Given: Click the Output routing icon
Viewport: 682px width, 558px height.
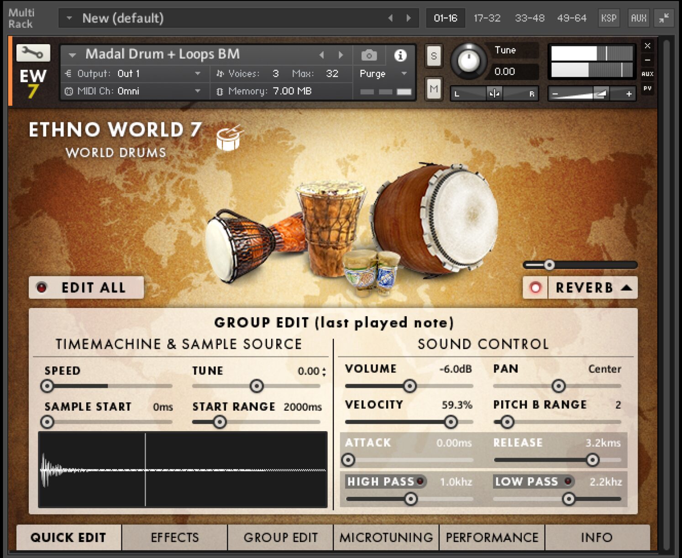Looking at the screenshot, I should tap(68, 73).
